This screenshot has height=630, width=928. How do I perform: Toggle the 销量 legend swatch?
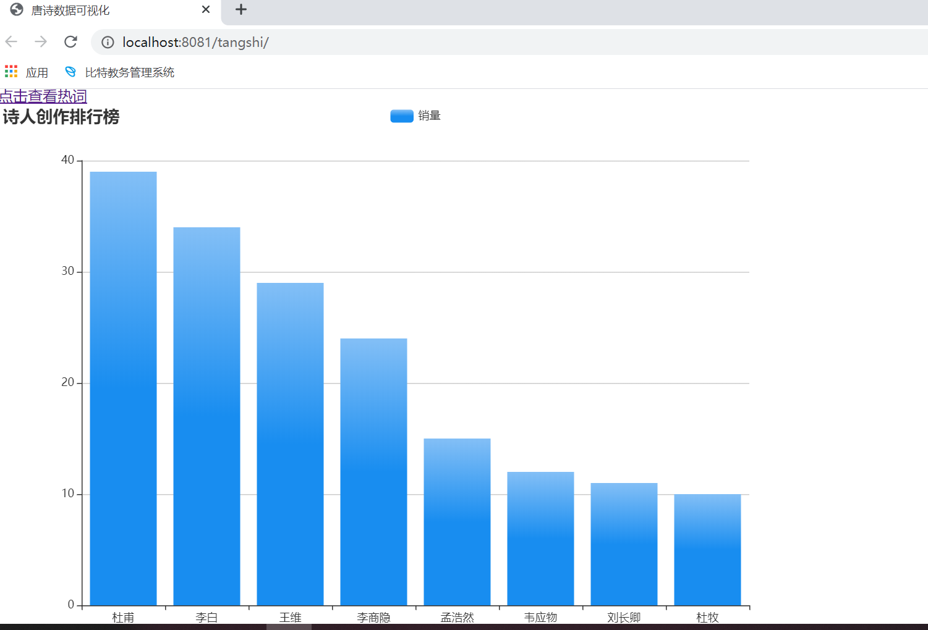(402, 116)
